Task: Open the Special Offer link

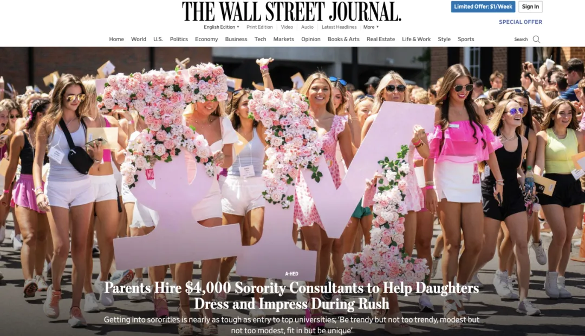Action: pyautogui.click(x=520, y=22)
